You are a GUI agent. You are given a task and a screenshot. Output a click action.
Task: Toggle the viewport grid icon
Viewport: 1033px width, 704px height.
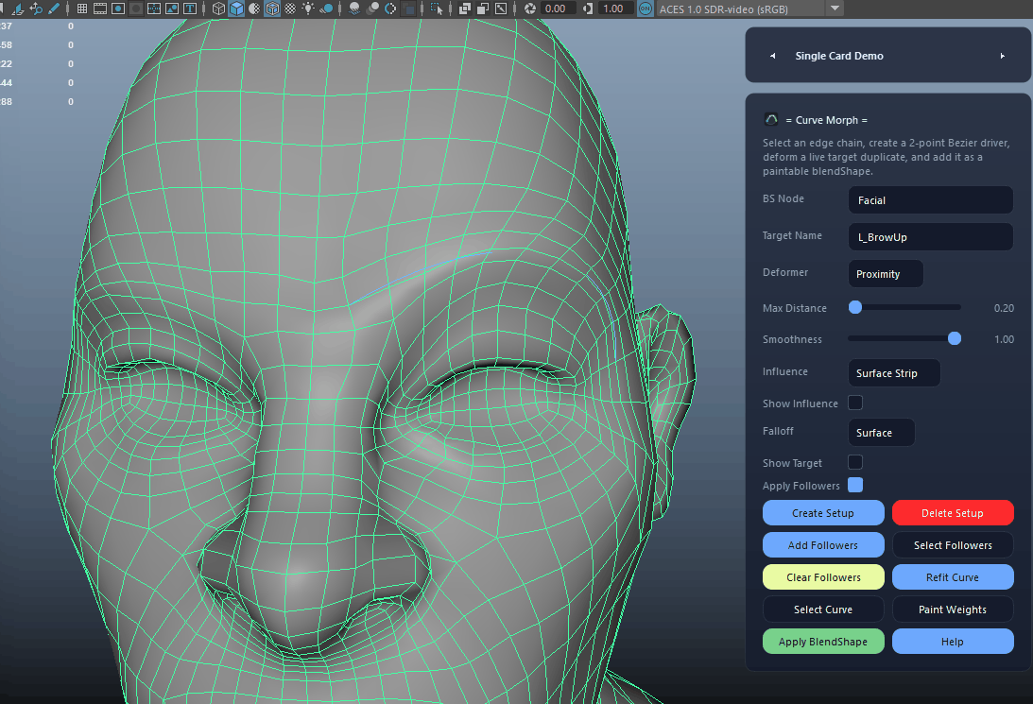click(x=82, y=9)
